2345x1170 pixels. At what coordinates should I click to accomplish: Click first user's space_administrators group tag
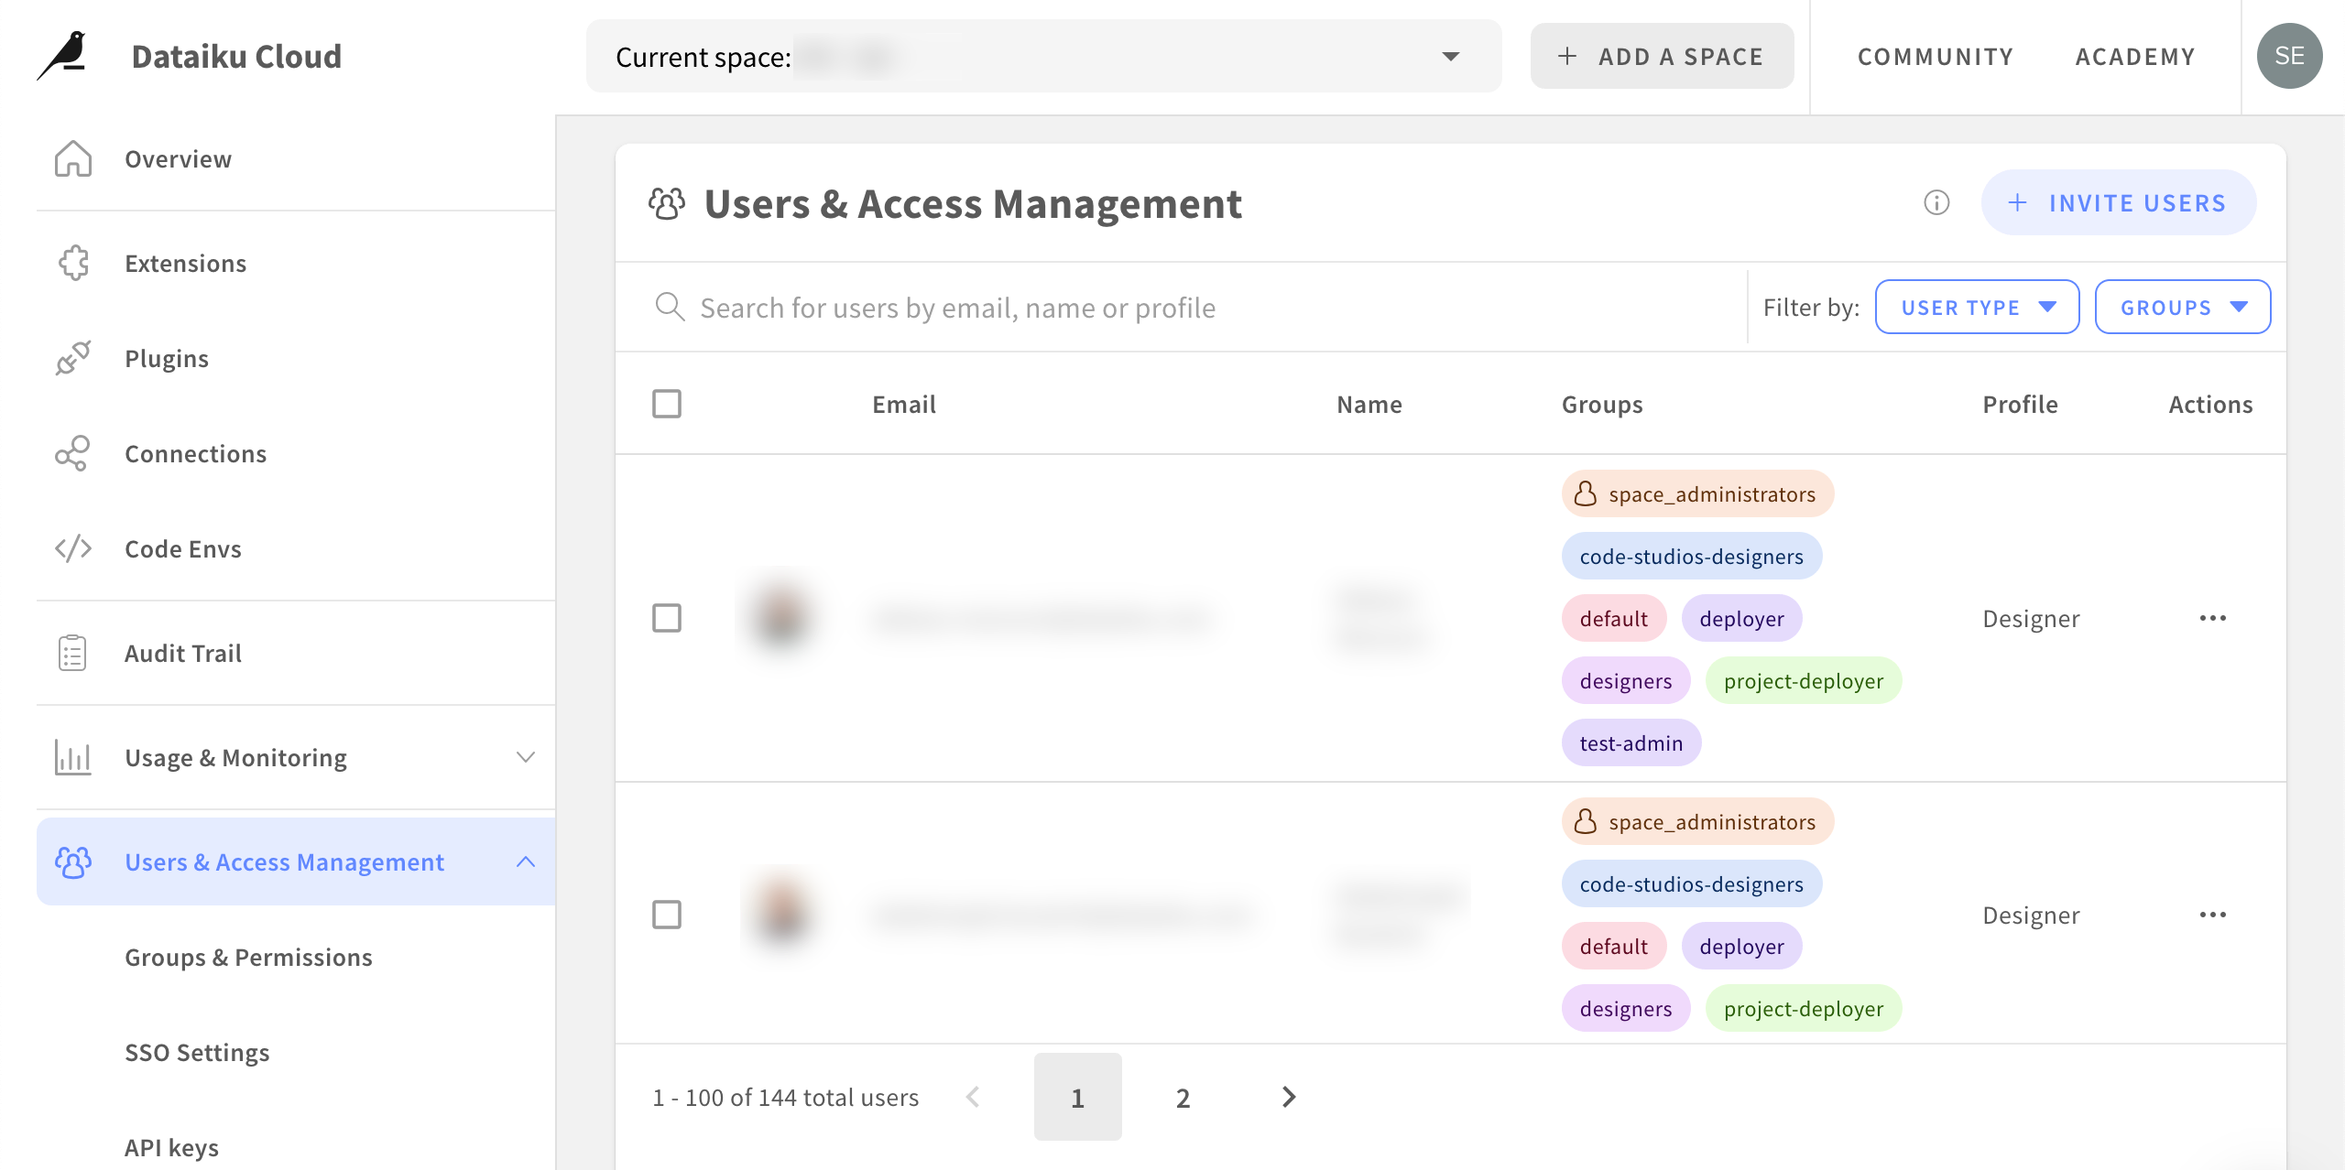(x=1697, y=493)
